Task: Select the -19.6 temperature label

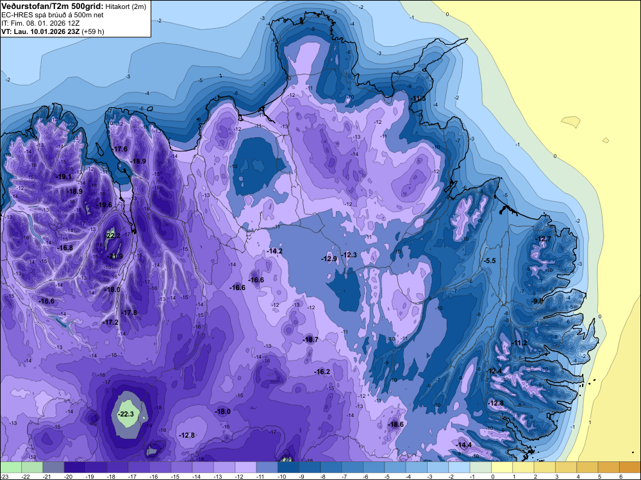Action: pos(104,205)
